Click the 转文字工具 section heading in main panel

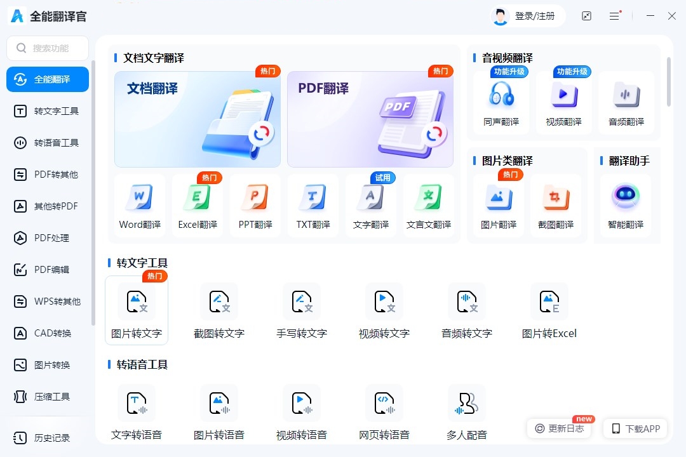[x=142, y=262]
